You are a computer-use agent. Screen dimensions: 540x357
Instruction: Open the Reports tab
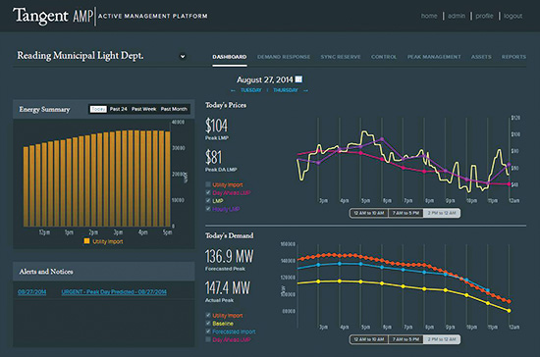[x=513, y=57]
